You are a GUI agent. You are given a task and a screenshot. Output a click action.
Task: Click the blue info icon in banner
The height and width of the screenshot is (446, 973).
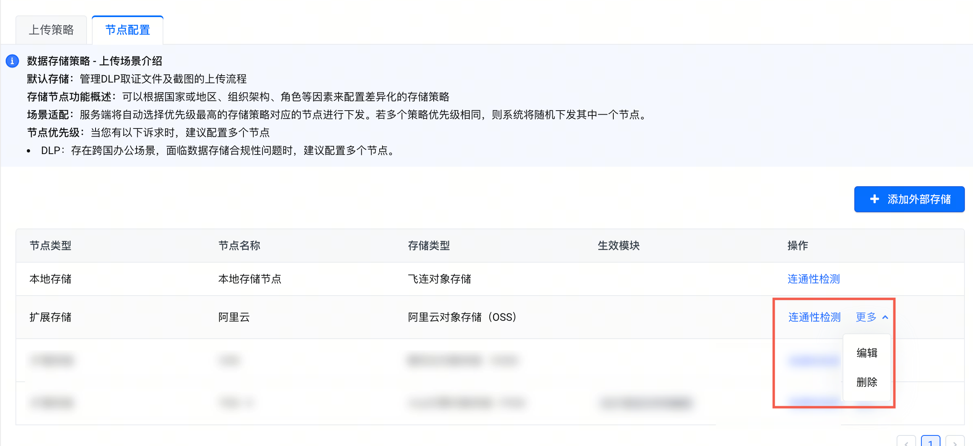coord(12,61)
